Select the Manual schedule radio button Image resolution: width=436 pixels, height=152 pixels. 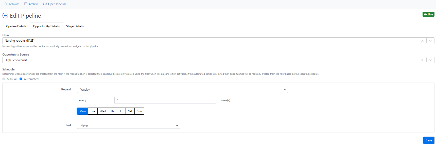pyautogui.click(x=4, y=79)
